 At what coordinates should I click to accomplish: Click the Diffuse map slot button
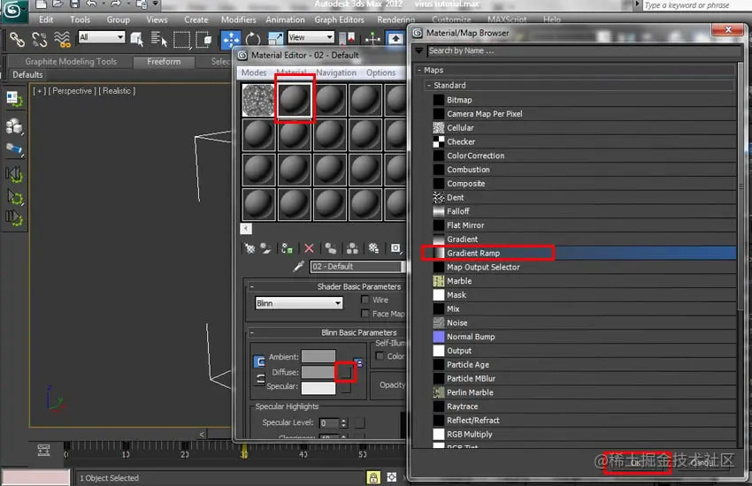click(x=345, y=372)
